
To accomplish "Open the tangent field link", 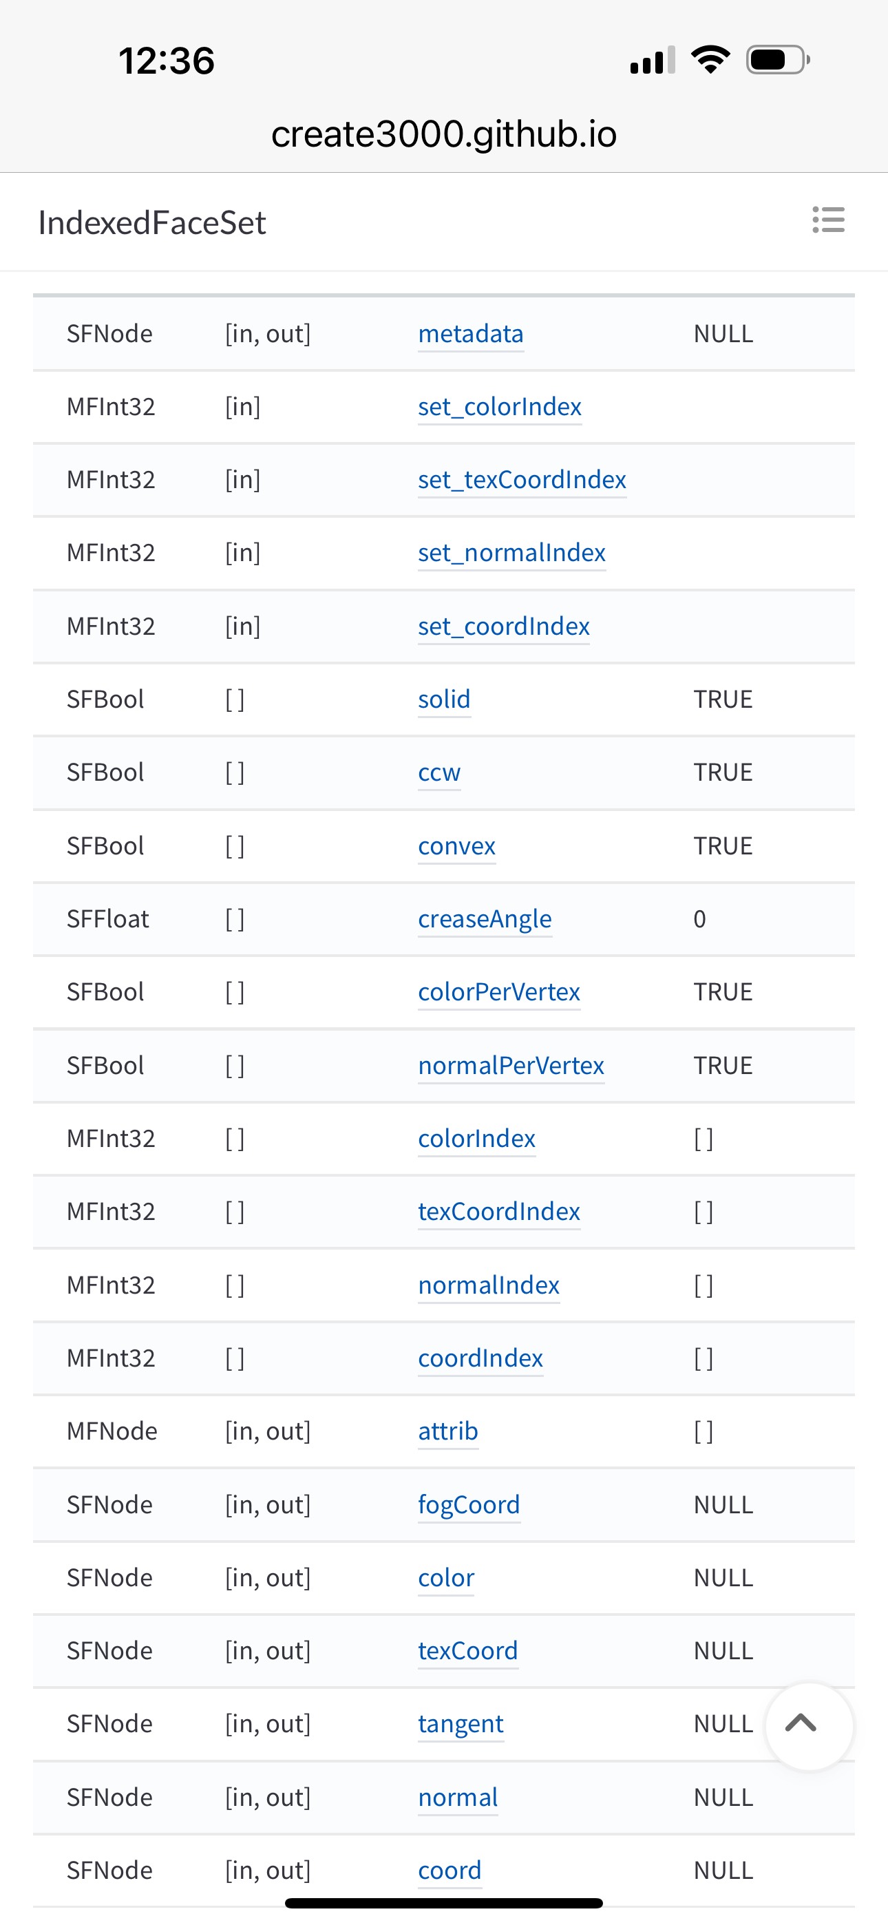I will (x=461, y=1724).
